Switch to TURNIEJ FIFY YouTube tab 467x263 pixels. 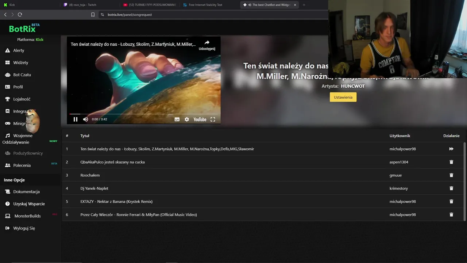[x=150, y=5]
